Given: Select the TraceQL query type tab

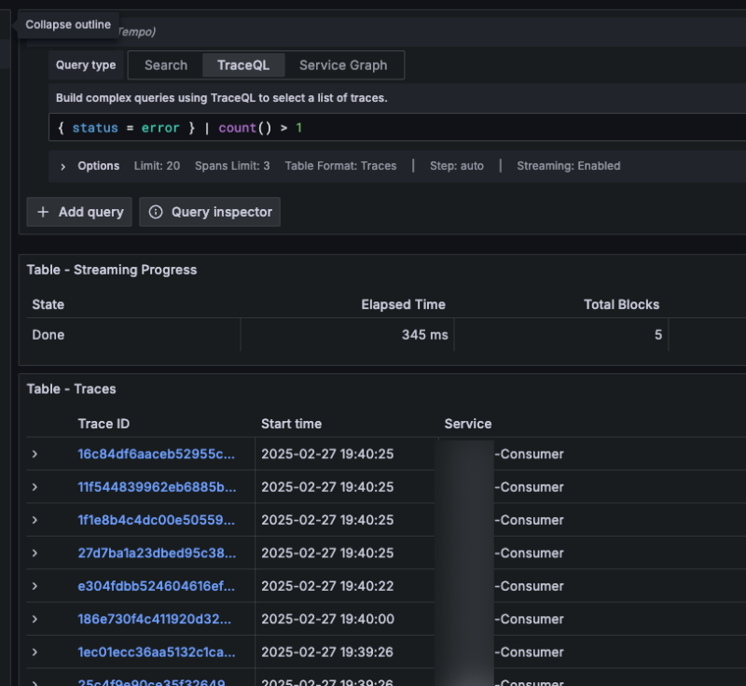Looking at the screenshot, I should coord(243,65).
